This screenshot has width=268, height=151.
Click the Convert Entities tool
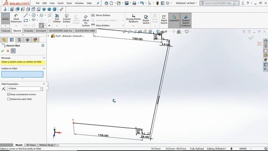67,18
